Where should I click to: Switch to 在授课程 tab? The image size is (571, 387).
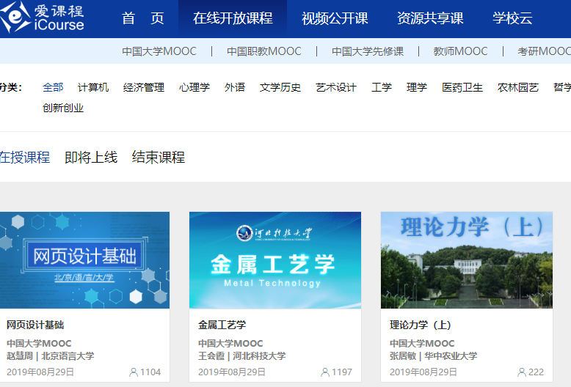coord(25,158)
